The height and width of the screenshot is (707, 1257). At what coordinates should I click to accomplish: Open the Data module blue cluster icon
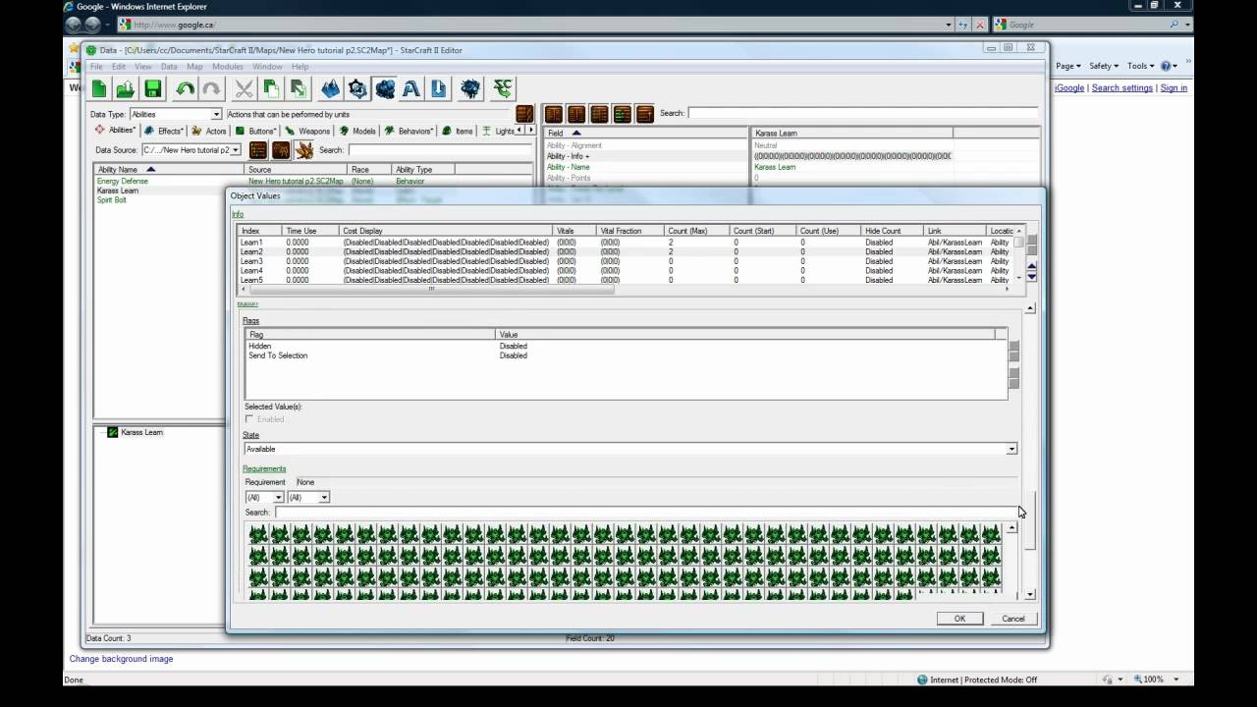[385, 89]
